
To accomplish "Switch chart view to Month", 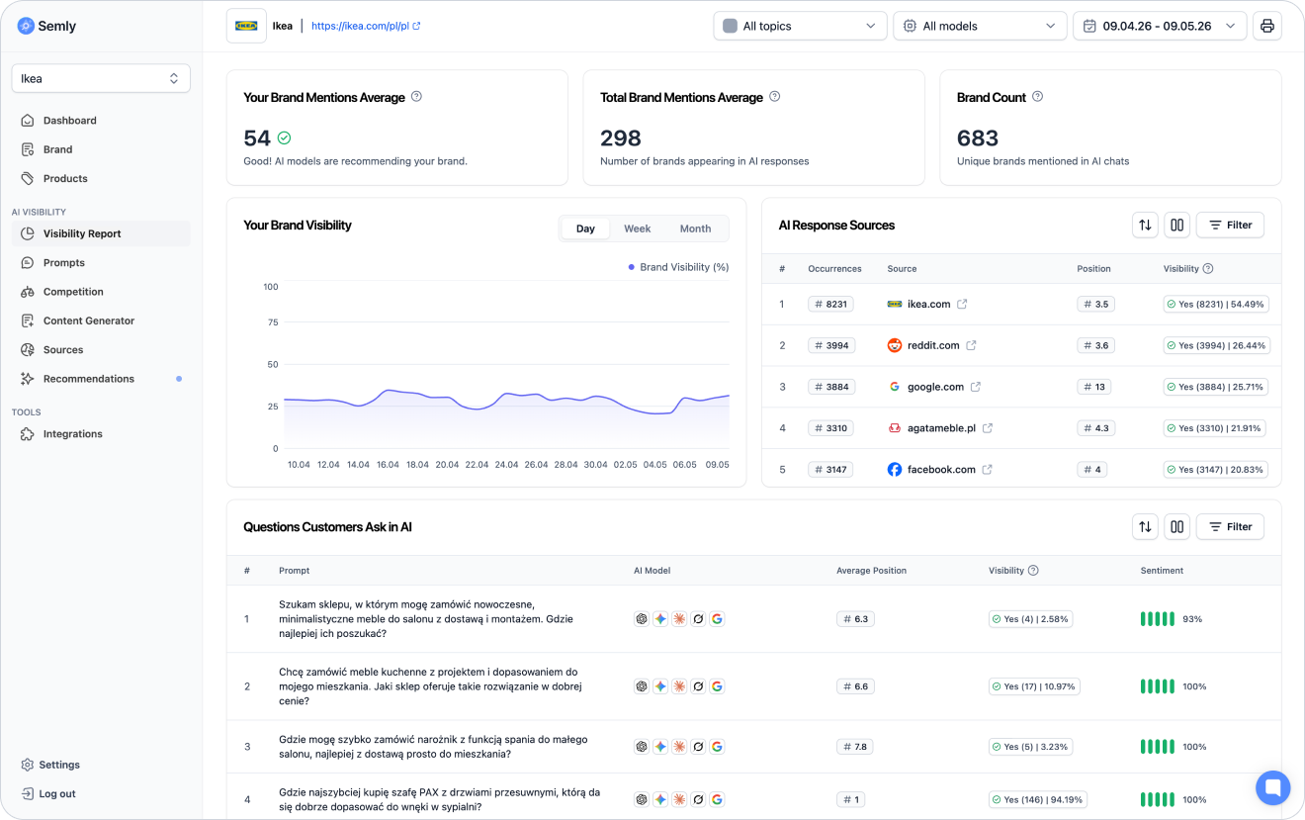I will pyautogui.click(x=695, y=228).
